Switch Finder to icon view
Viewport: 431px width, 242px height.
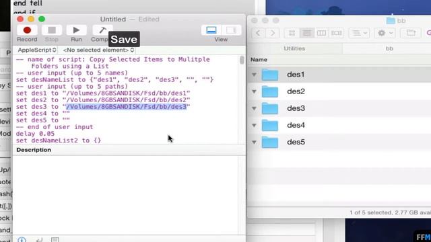tap(292, 33)
